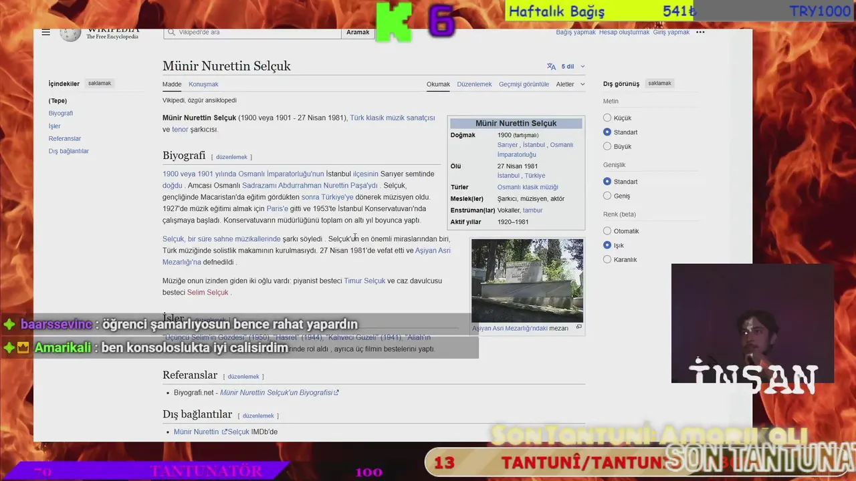Open Geçmişi görüntüle tab
This screenshot has height=481, width=856.
[x=524, y=84]
